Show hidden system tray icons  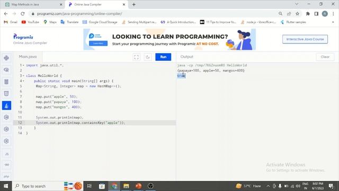[x=268, y=186]
